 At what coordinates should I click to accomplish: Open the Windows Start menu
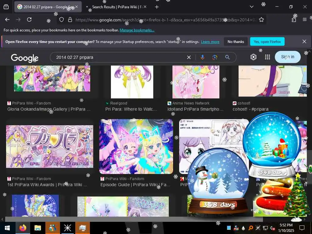(7, 228)
